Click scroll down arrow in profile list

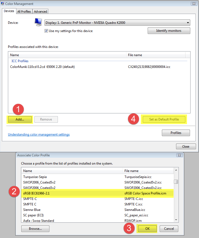176,220
